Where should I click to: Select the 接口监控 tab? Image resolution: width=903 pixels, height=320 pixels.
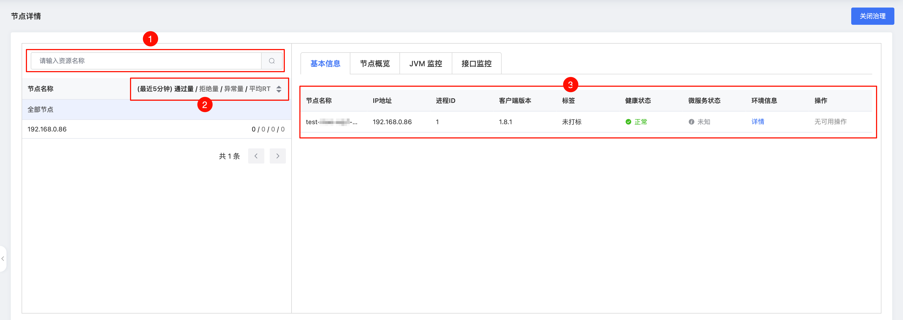point(476,64)
